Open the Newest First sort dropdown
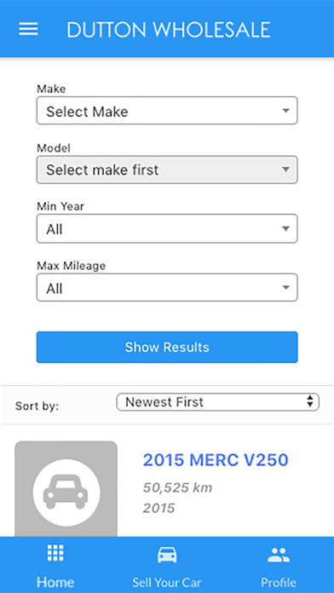The image size is (334, 593). point(218,401)
